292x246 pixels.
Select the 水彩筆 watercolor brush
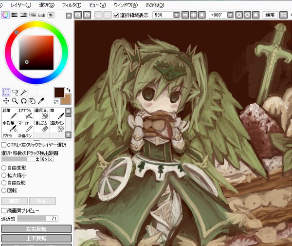pyautogui.click(x=10, y=126)
